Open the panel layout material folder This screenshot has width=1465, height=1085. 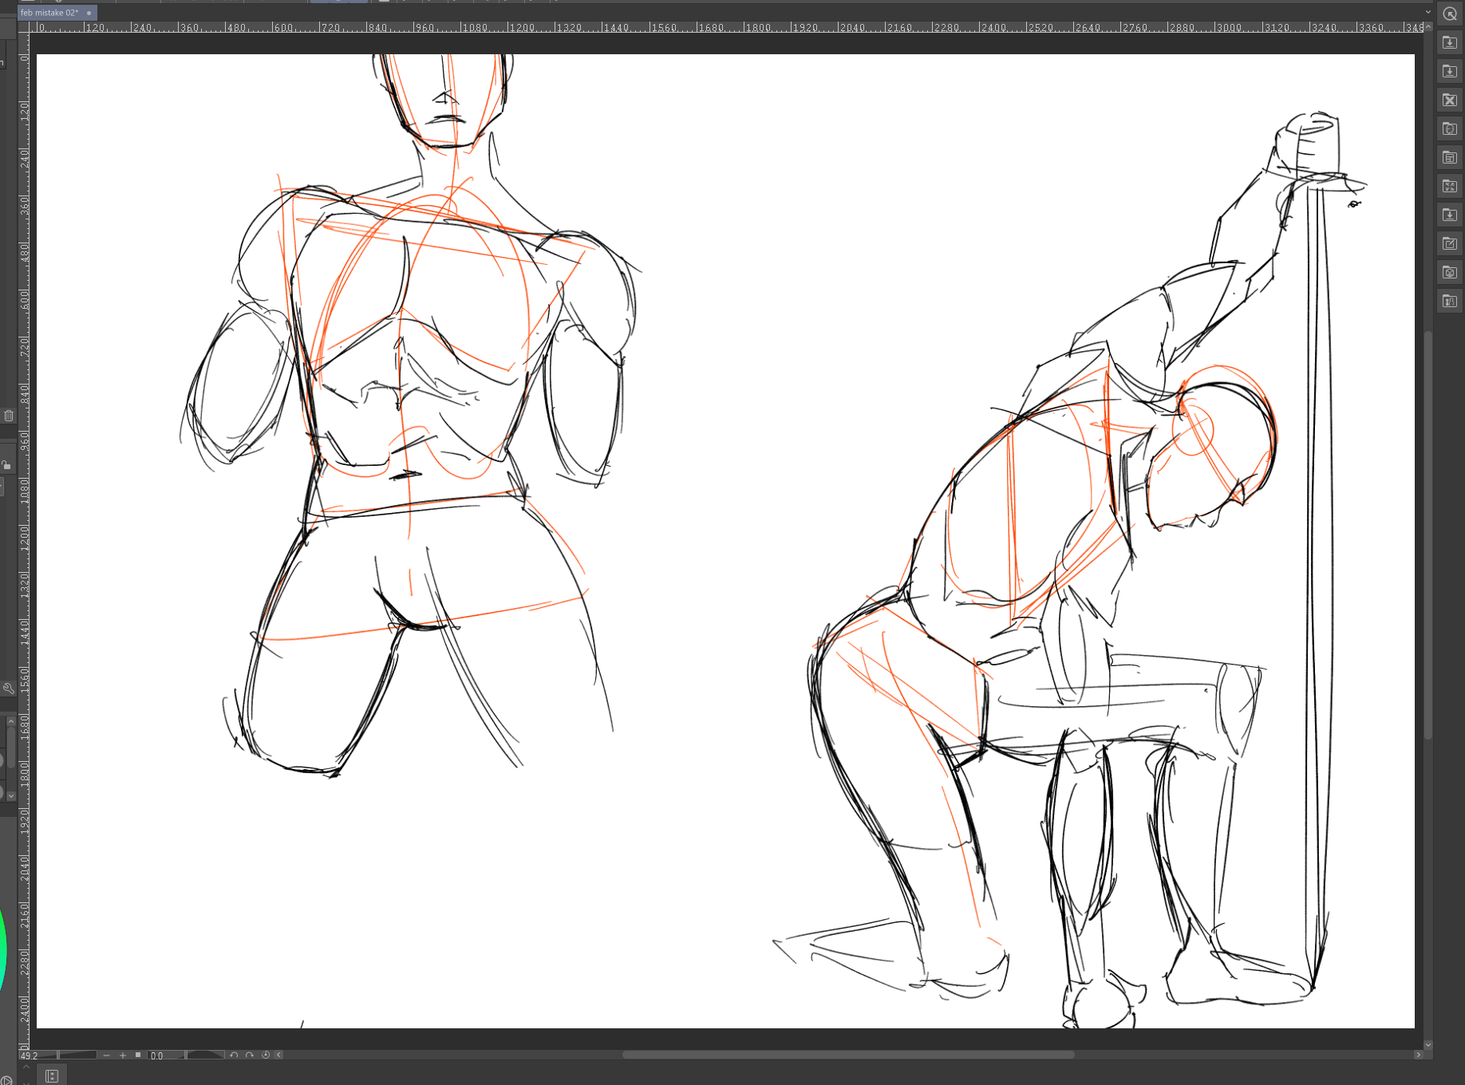(1450, 157)
